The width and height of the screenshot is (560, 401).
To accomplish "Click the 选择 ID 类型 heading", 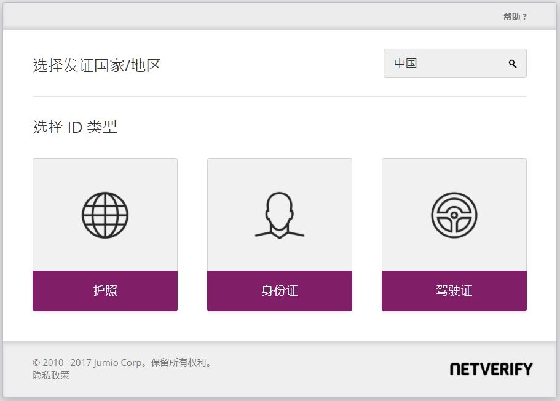I will coord(74,127).
